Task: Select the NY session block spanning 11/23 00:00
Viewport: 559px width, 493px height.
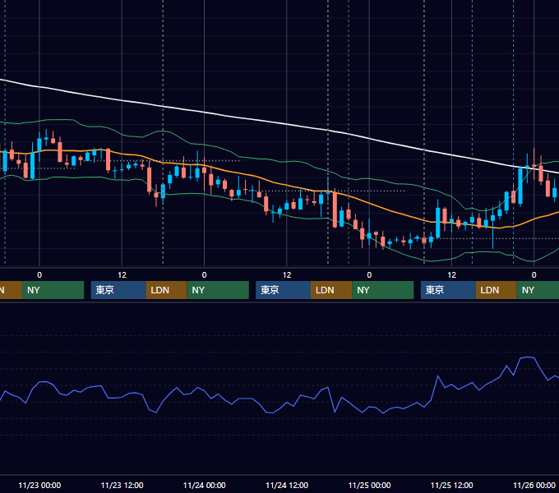Action: click(53, 290)
